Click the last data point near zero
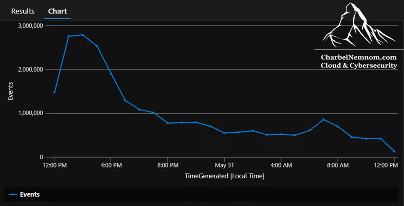This screenshot has width=404, height=206. [x=394, y=151]
